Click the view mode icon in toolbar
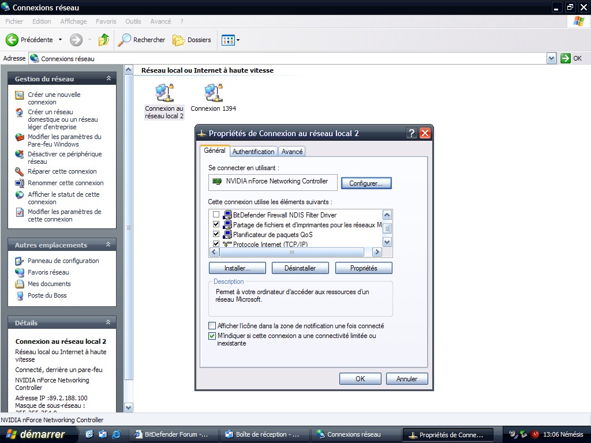591x443 pixels. [228, 40]
